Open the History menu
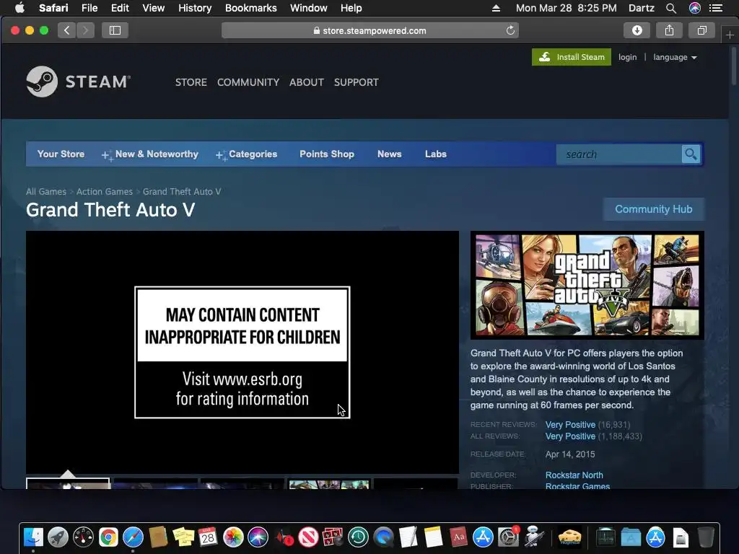This screenshot has height=554, width=739. coord(195,8)
